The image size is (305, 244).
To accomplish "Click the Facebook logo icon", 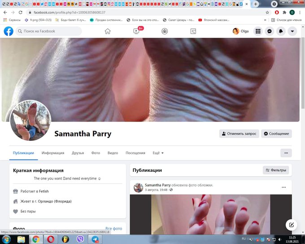I will coord(9,31).
